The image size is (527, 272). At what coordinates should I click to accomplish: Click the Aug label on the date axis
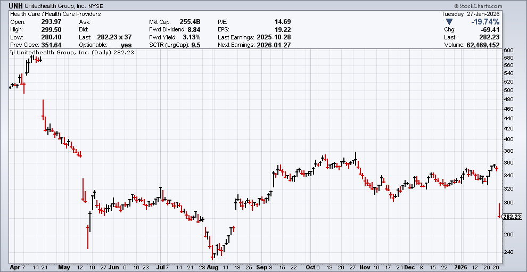click(212, 267)
